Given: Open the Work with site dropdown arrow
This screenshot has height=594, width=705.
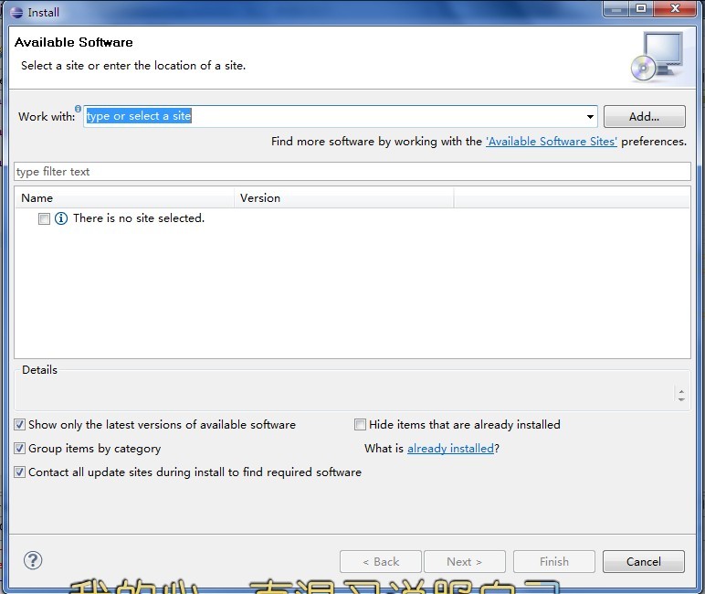Looking at the screenshot, I should (590, 117).
